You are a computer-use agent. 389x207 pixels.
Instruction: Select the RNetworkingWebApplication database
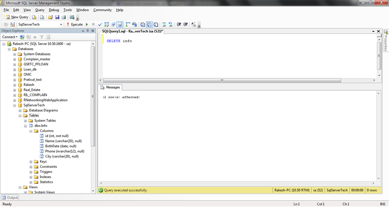[46, 100]
